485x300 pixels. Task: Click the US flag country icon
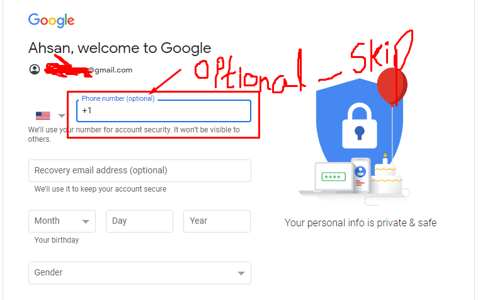(43, 115)
